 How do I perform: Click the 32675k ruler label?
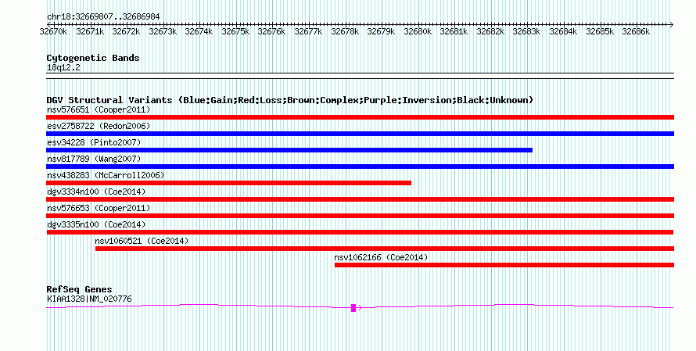235,31
